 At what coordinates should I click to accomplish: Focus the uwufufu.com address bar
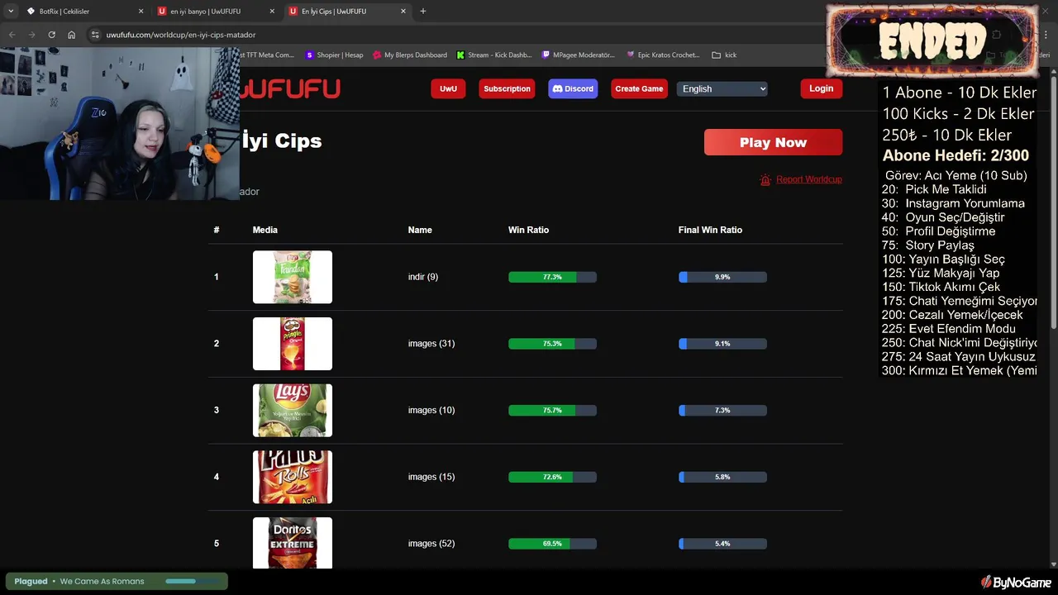[x=181, y=35]
